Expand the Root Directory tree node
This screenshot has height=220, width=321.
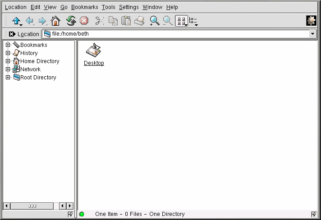8,78
